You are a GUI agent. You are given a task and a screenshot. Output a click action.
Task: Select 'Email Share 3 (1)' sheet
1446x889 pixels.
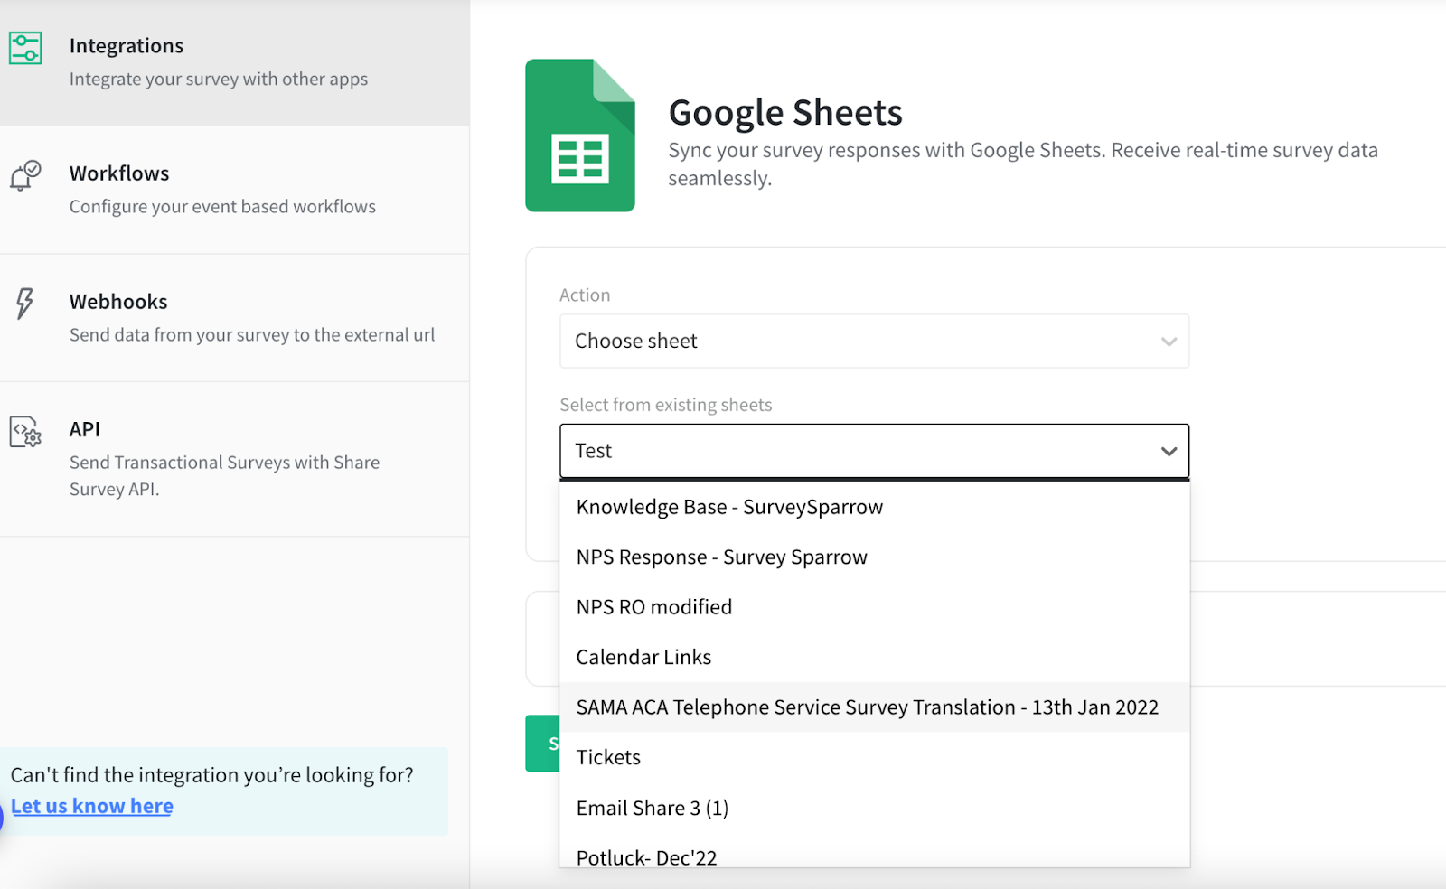[x=874, y=808]
